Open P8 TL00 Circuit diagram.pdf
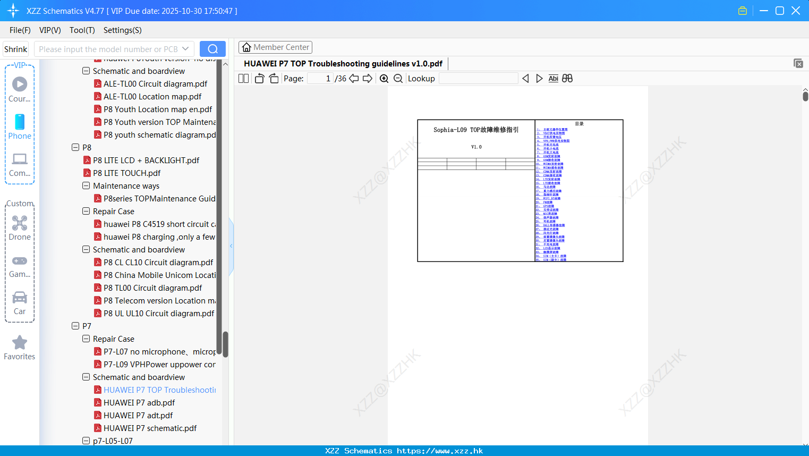The height and width of the screenshot is (456, 809). tap(152, 288)
